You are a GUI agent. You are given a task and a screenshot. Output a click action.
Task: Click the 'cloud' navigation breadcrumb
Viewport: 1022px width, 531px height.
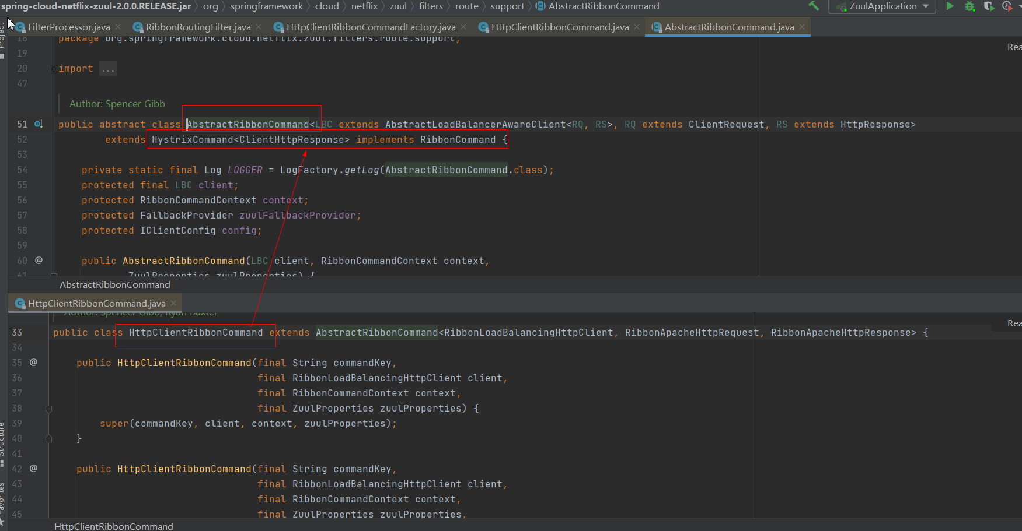click(327, 6)
